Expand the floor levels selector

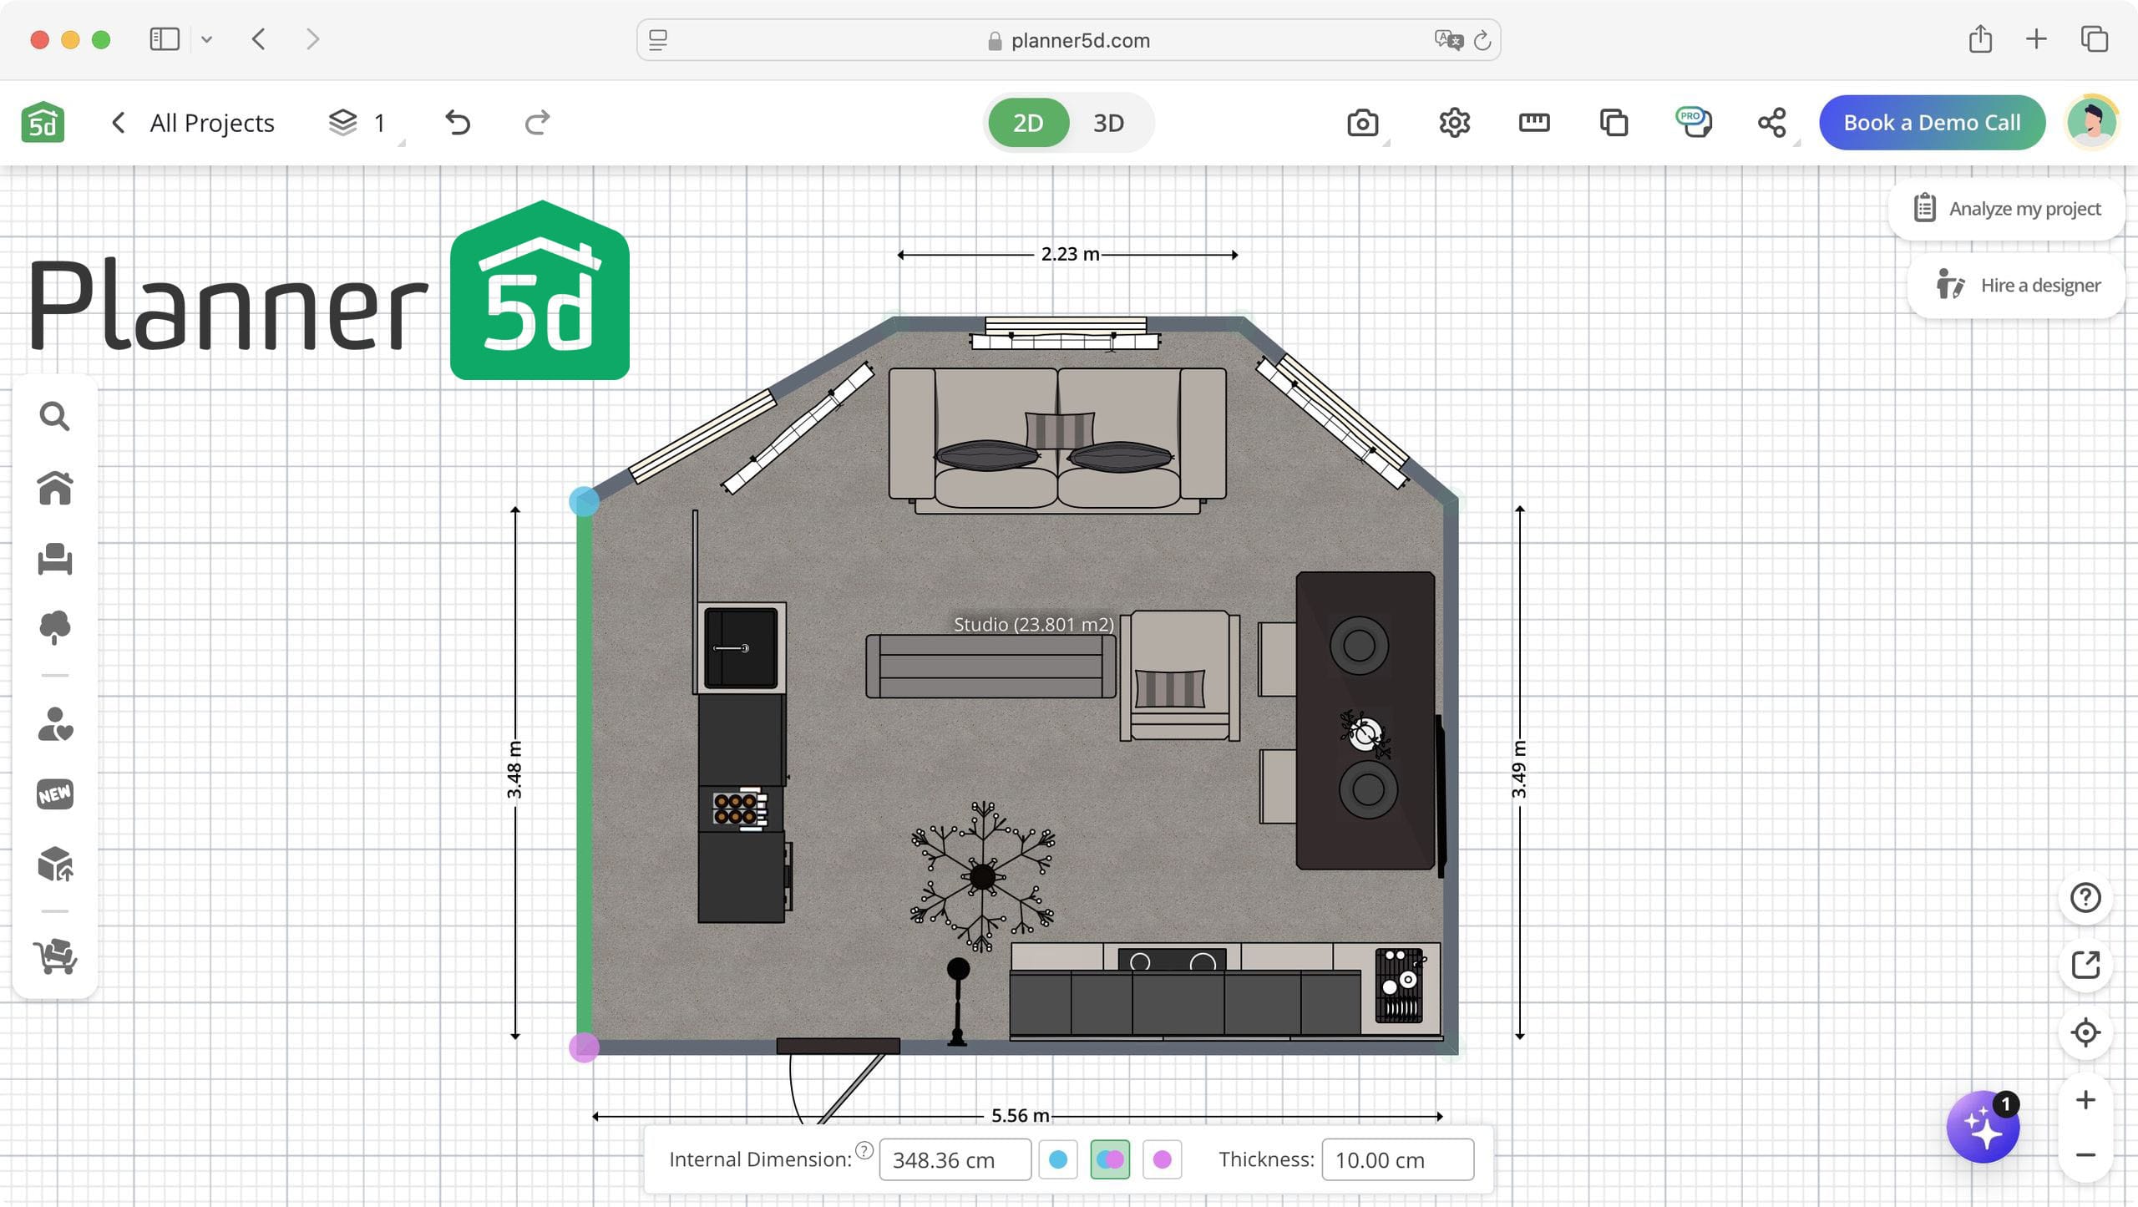tap(357, 123)
